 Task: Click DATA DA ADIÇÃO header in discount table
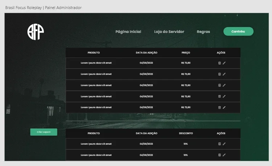(x=147, y=133)
